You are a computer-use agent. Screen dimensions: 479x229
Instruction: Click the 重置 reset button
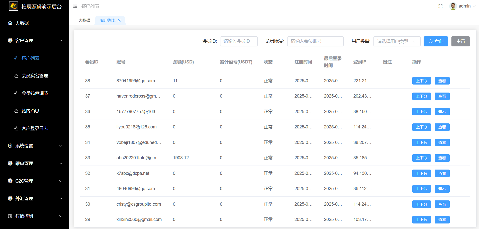461,41
